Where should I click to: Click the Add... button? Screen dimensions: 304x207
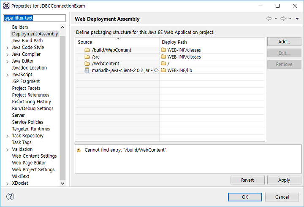click(284, 42)
